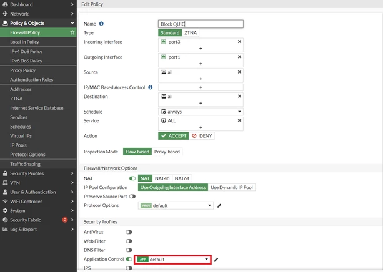383x272 pixels.
Task: Edit Application Control profile with pencil icon
Action: click(x=216, y=260)
